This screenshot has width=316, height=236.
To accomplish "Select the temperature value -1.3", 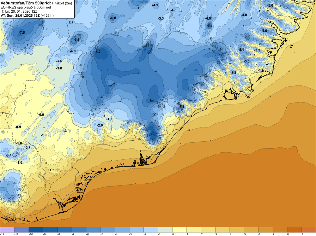I will point(64,131).
